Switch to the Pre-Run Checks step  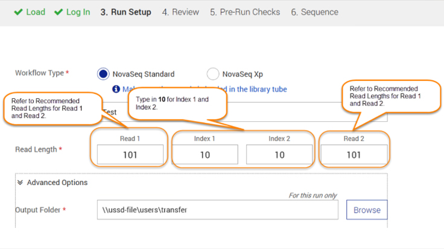(245, 12)
